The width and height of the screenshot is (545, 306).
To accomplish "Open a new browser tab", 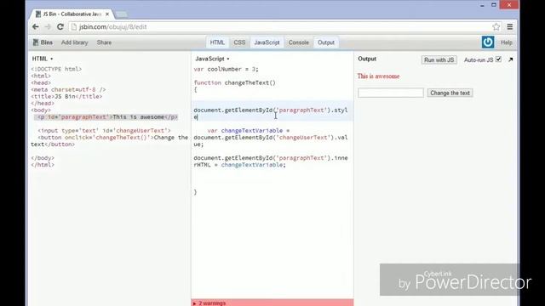I will [121, 14].
